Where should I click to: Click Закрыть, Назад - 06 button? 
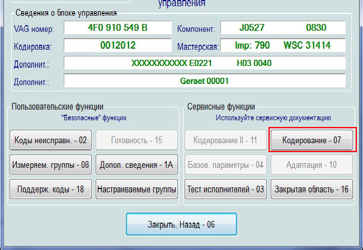181,224
